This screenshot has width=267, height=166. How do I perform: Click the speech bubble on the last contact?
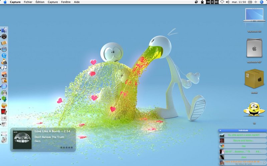pyautogui.click(x=264, y=163)
